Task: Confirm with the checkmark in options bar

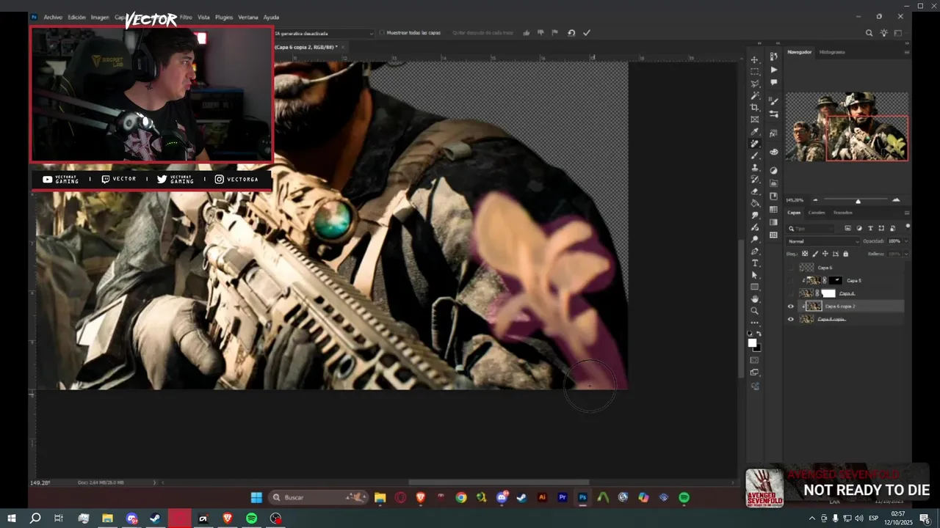Action: (587, 33)
